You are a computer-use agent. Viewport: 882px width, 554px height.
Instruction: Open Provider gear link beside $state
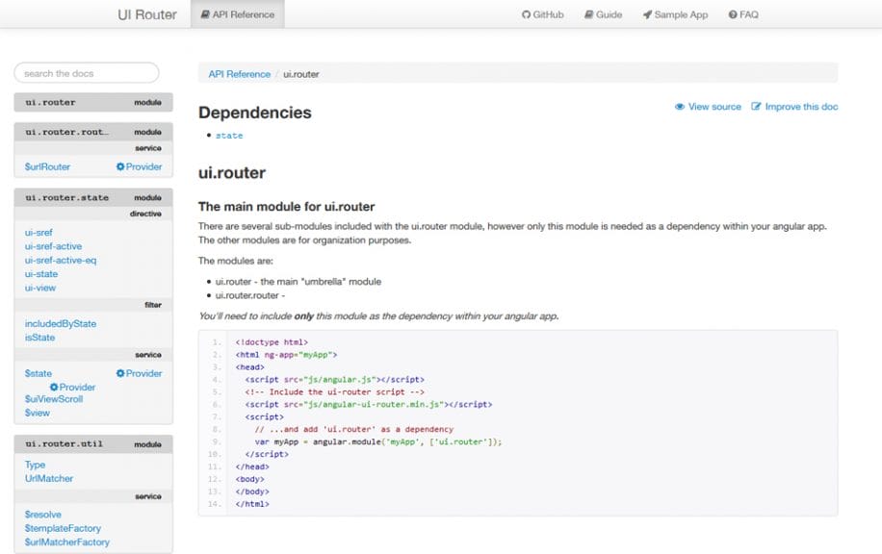coord(120,373)
